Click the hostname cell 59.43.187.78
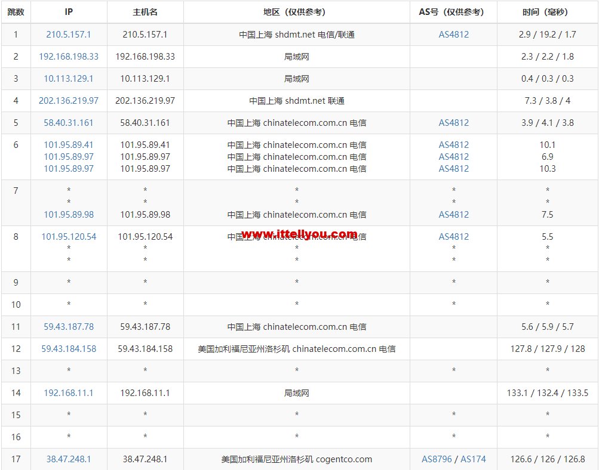The width and height of the screenshot is (599, 470). 145,327
